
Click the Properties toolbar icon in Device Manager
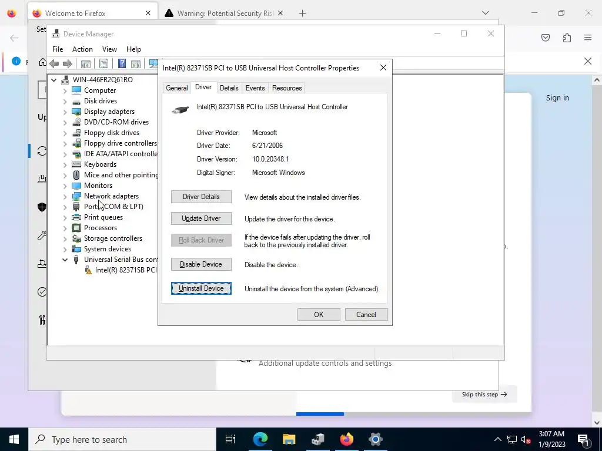coord(103,63)
